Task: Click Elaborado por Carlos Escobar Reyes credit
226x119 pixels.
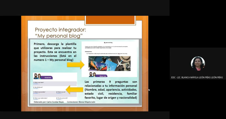Action: click(49, 102)
